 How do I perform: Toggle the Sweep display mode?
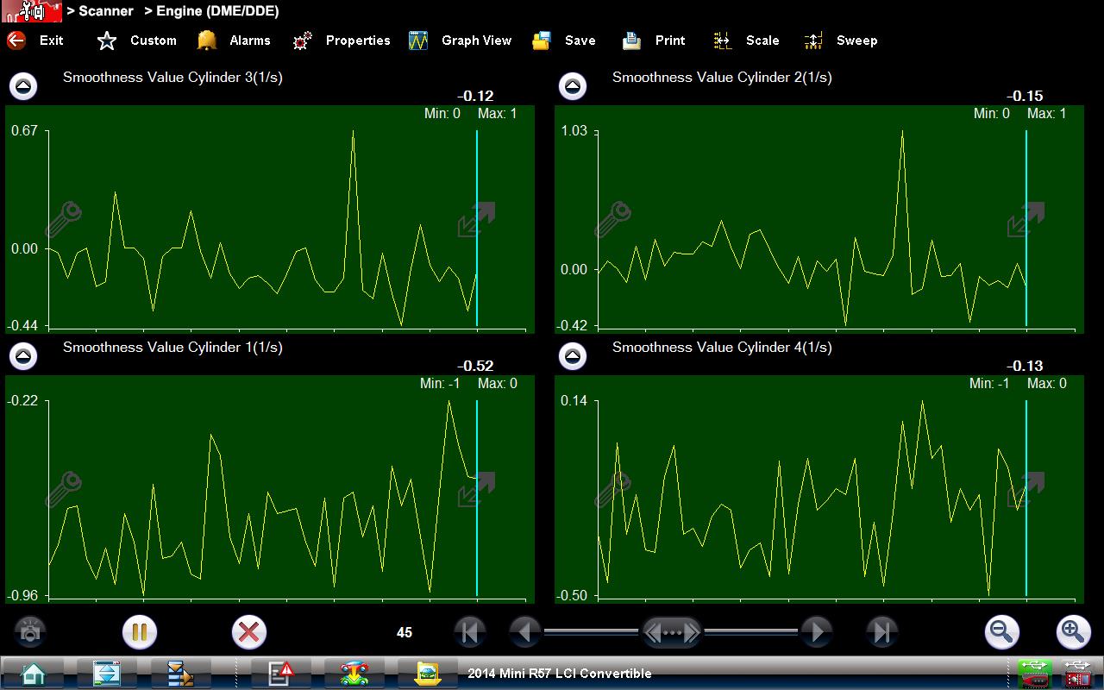click(x=840, y=41)
